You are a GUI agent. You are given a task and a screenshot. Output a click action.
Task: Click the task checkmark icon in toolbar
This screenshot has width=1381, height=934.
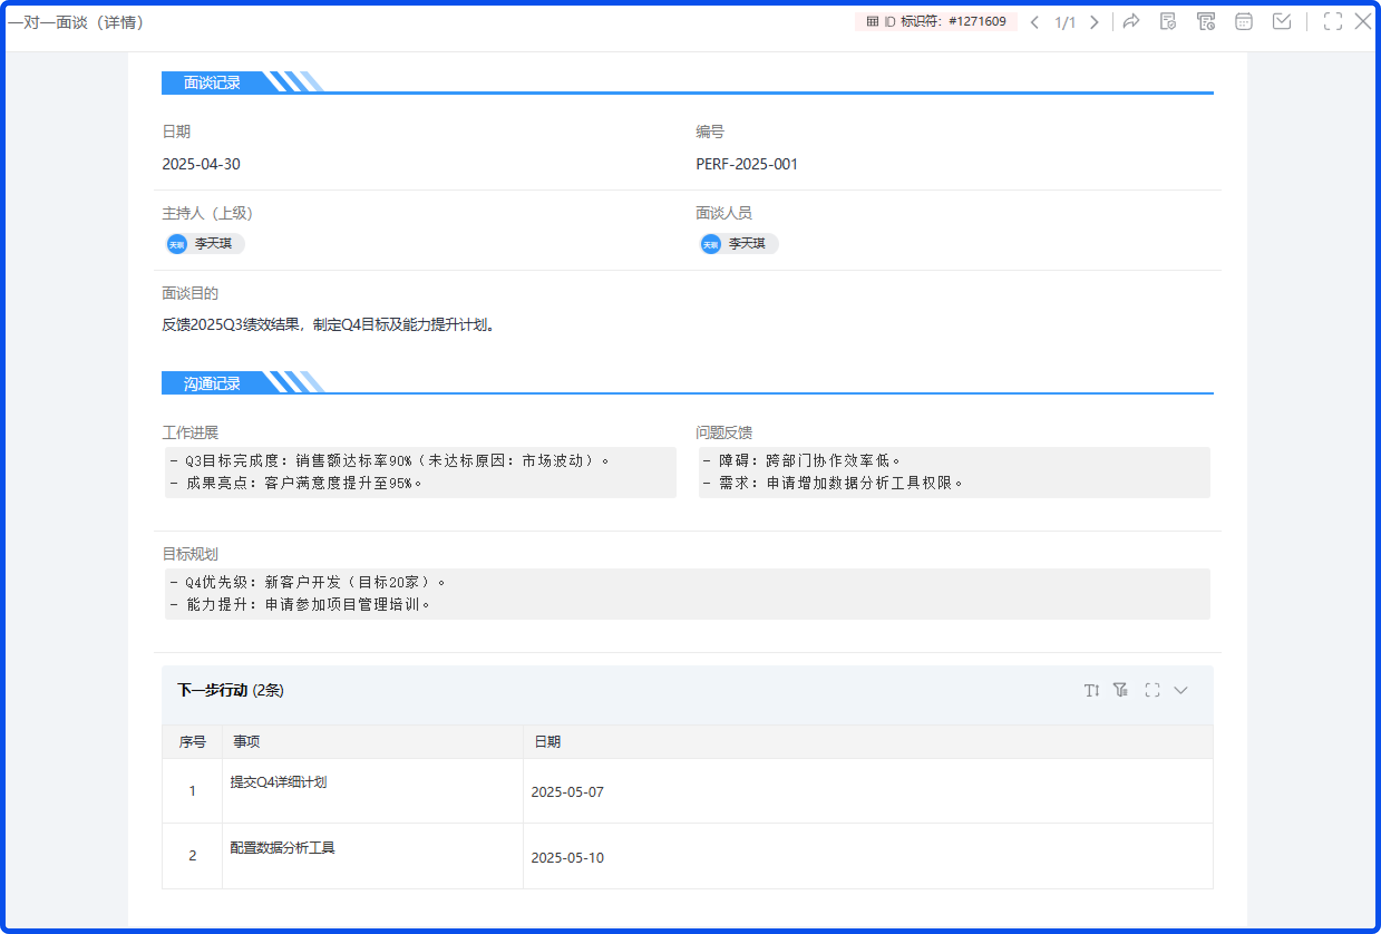(x=1282, y=22)
